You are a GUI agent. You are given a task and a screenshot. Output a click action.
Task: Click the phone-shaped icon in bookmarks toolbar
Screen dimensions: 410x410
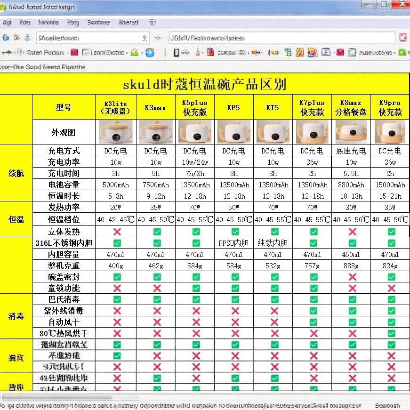coord(176,53)
